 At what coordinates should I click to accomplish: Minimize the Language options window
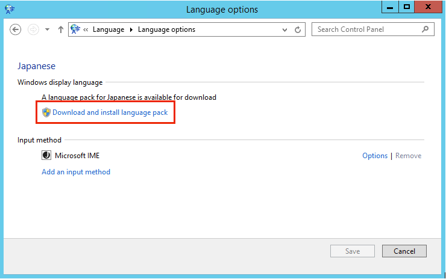coord(390,7)
